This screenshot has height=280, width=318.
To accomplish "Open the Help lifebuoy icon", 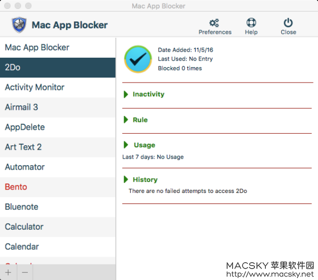I will tap(251, 22).
